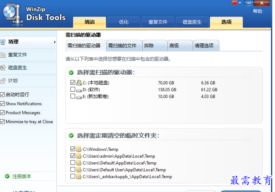
Task: Click the clock icon beside 计划
Action: [x=3, y=81]
